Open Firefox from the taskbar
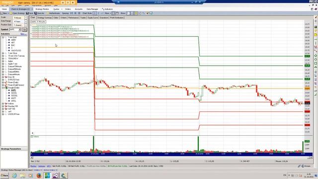 coord(39,176)
